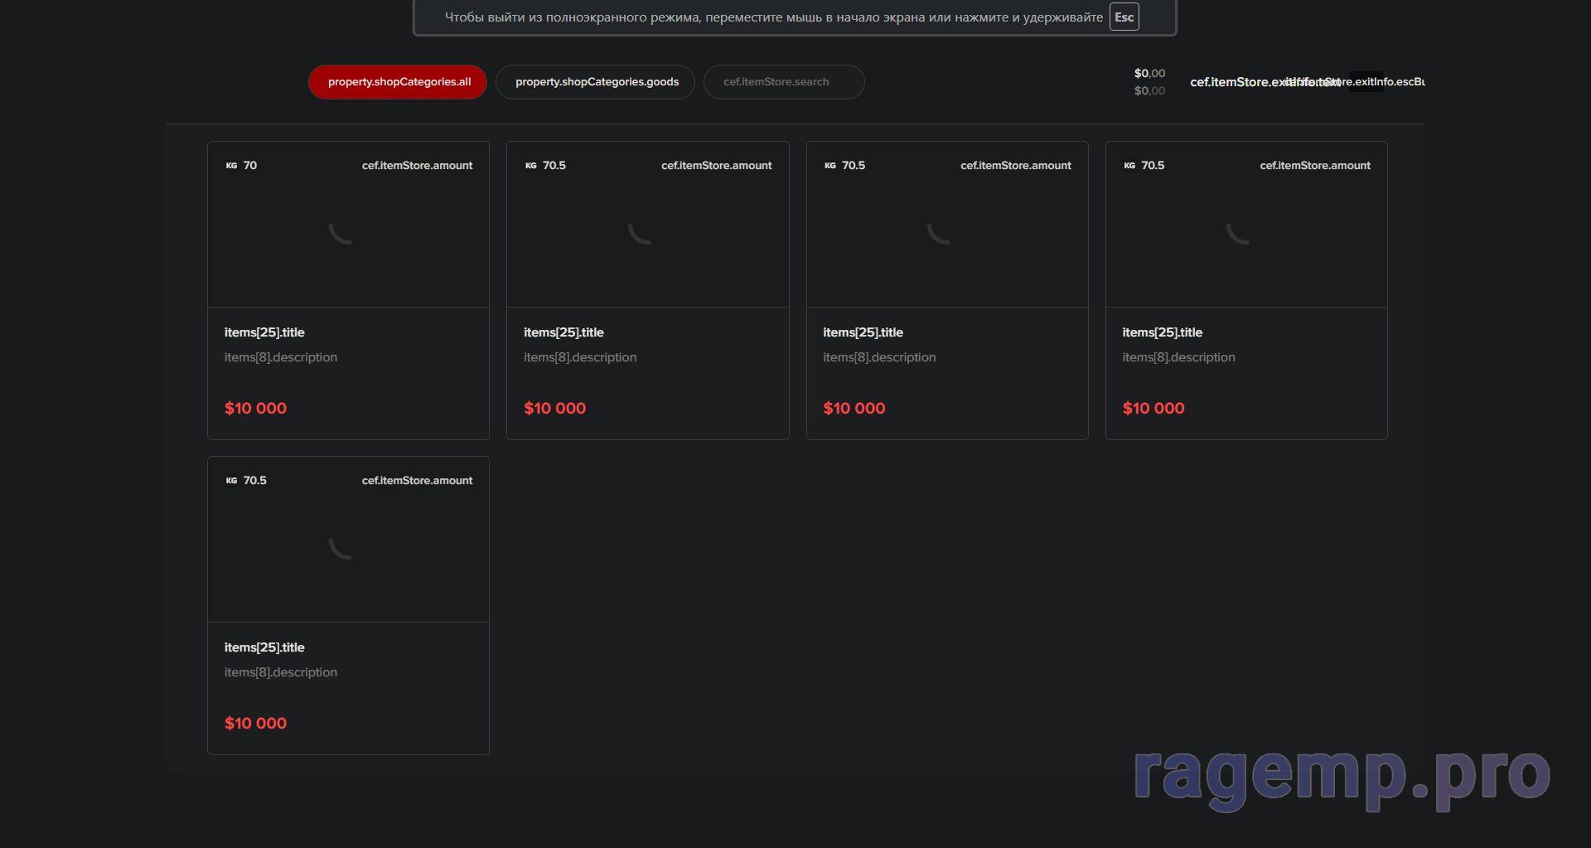Click KG icon on the second top-row card

coord(530,166)
